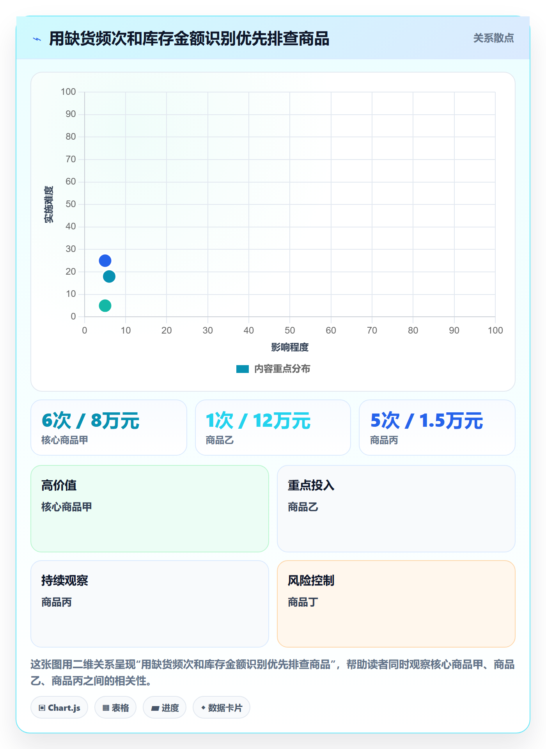
Task: Select the 6次 / 8万元 data card
Action: pos(109,428)
